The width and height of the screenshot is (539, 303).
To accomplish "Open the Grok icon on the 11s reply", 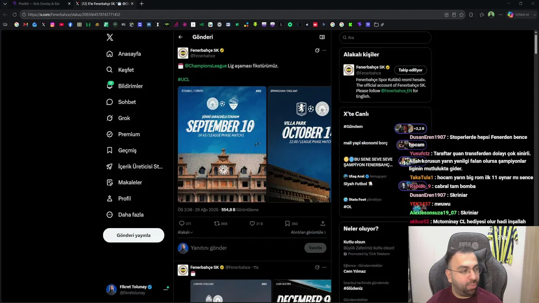I will pyautogui.click(x=317, y=267).
